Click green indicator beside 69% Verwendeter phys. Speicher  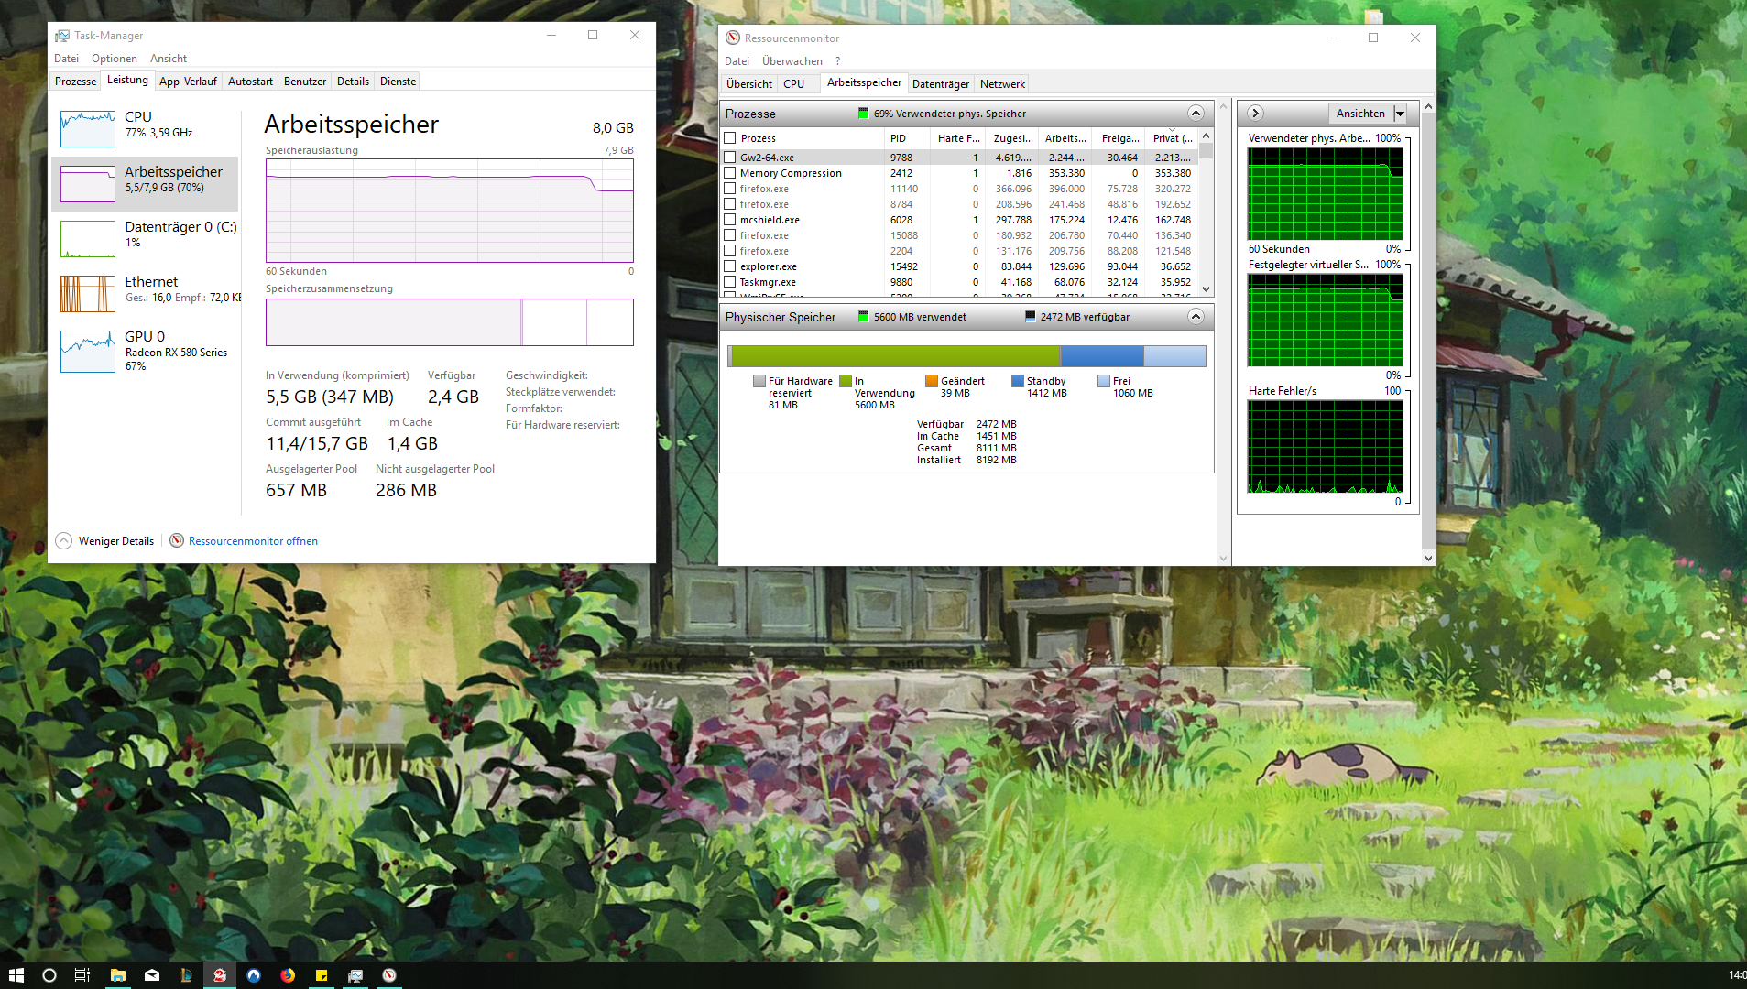[863, 114]
